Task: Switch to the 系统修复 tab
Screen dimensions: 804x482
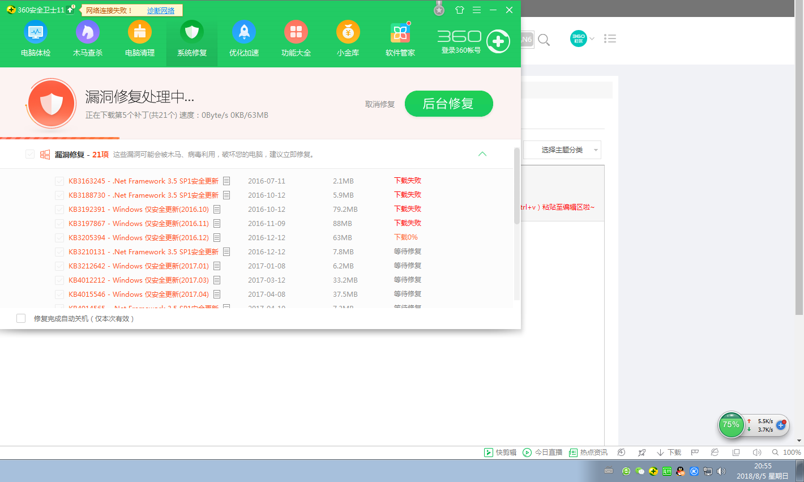Action: click(191, 39)
